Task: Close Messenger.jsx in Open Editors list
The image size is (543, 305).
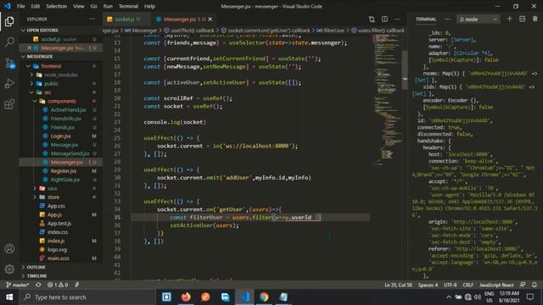Action: pyautogui.click(x=29, y=47)
